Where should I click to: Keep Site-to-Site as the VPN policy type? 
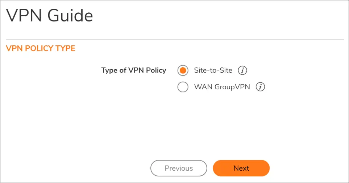coord(183,70)
